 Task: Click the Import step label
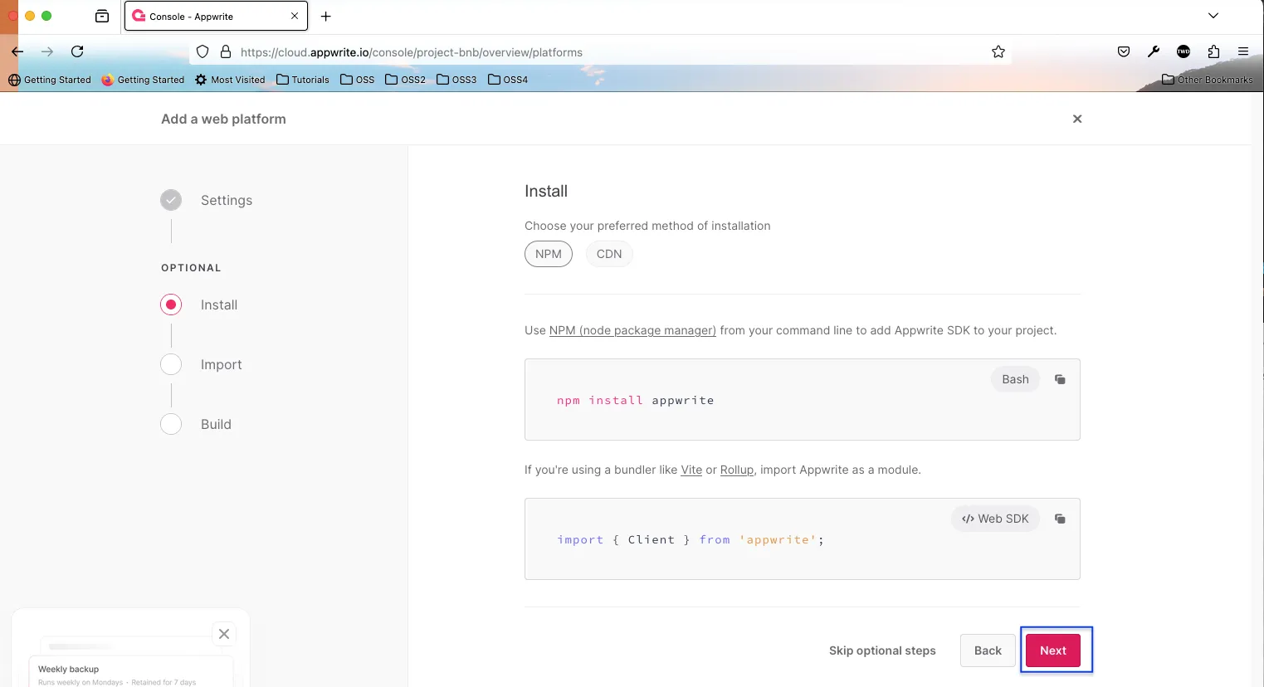(x=222, y=364)
